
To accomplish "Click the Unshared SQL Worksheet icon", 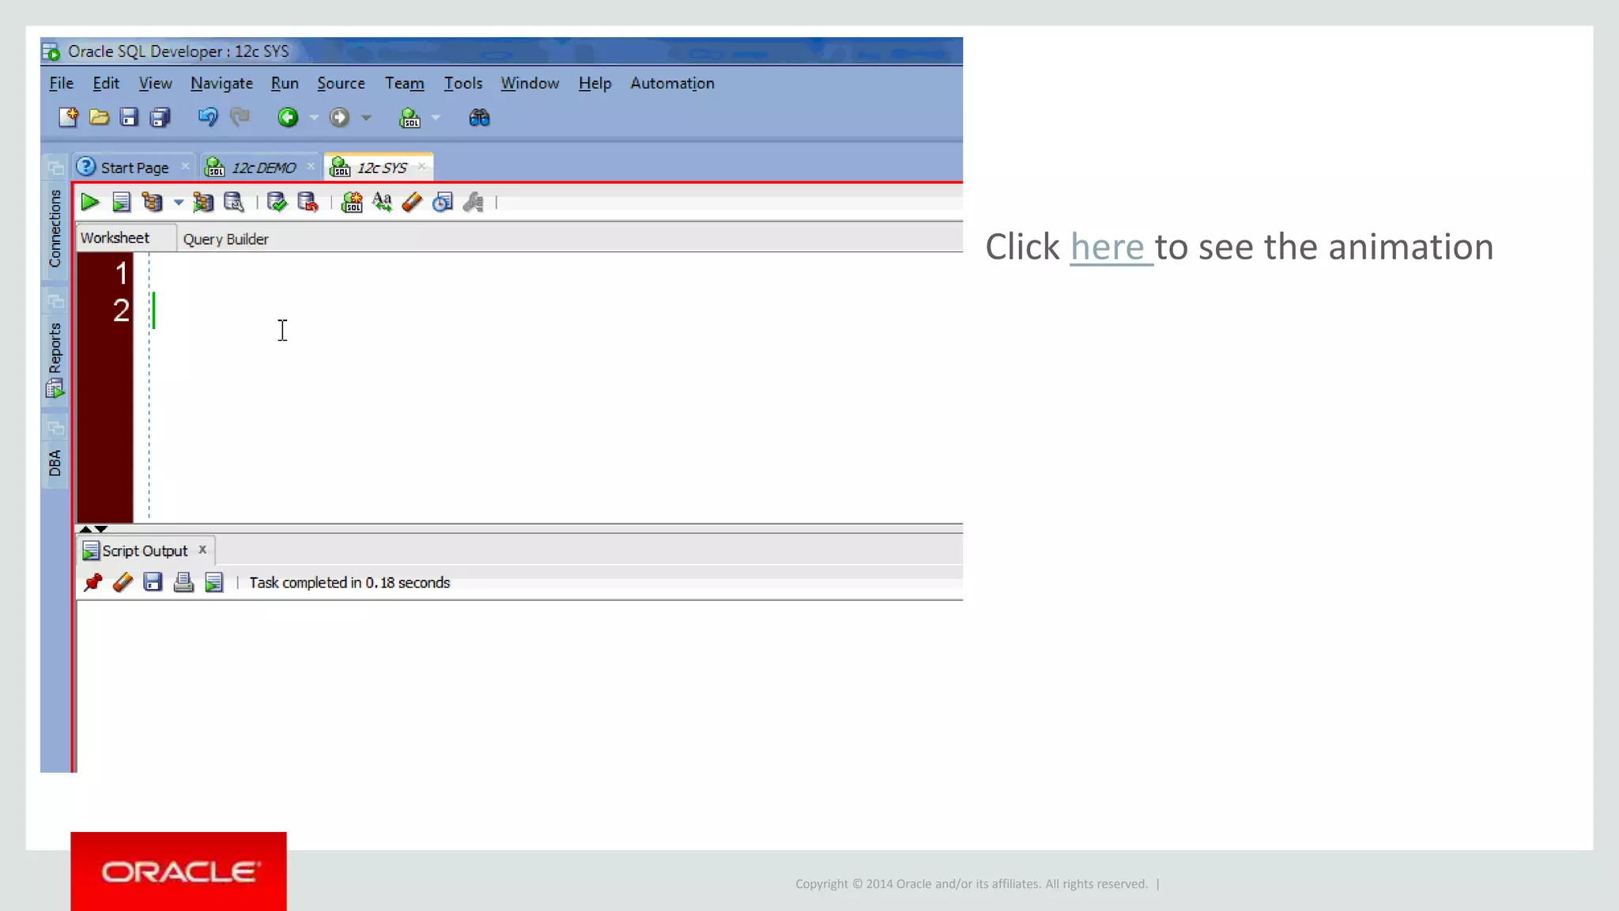I will (x=352, y=202).
